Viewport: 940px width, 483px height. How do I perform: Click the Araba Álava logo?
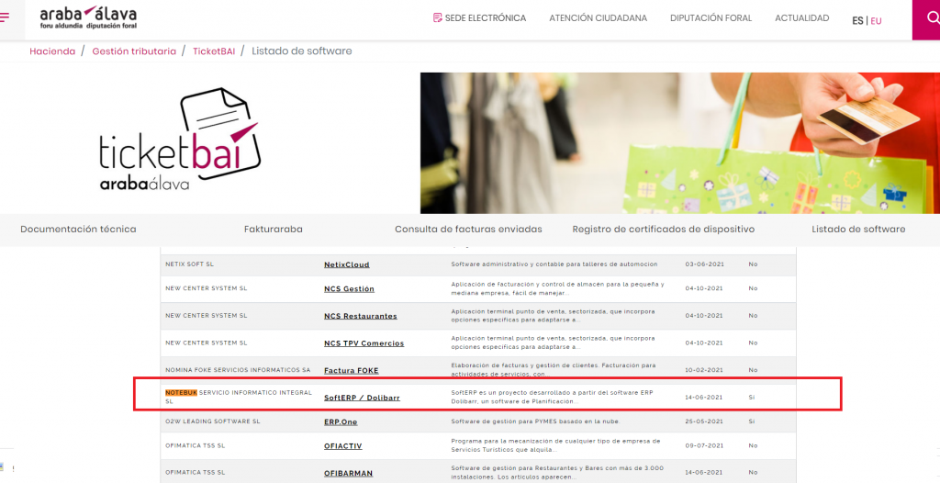pyautogui.click(x=88, y=18)
